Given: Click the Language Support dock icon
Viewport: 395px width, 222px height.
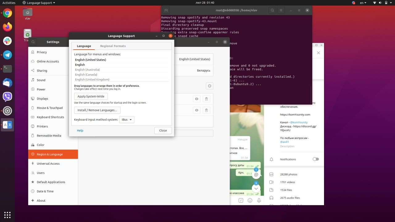Looking at the screenshot, I should click(x=7, y=125).
